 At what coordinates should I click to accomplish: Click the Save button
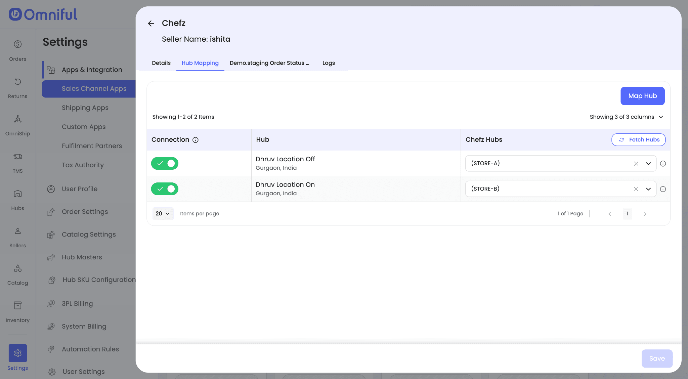(657, 359)
